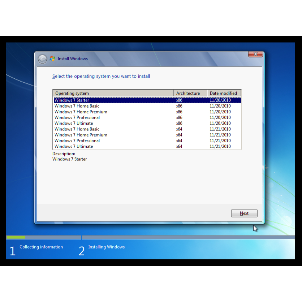Image resolution: width=302 pixels, height=302 pixels.
Task: Click the 'Installing Windows' step label
Action: (x=106, y=247)
